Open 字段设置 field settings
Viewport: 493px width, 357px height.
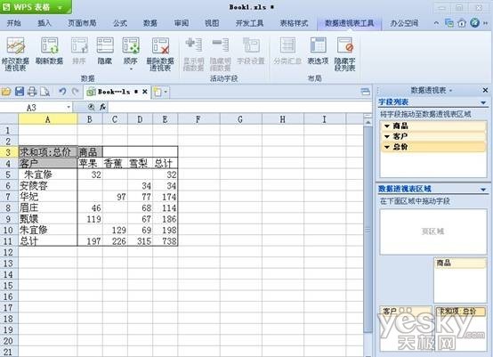251,51
